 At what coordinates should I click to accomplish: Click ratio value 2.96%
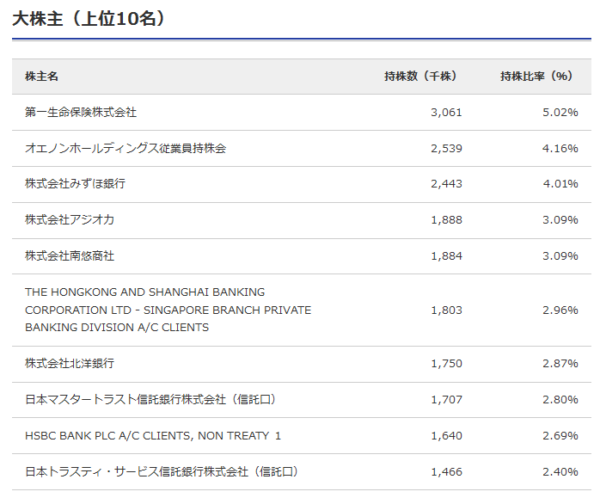point(560,310)
